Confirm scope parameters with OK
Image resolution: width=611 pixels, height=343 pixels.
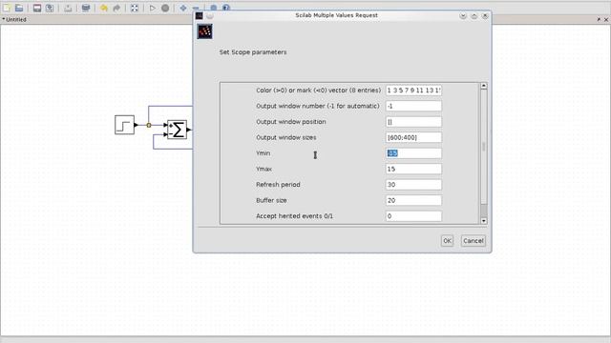pyautogui.click(x=447, y=241)
